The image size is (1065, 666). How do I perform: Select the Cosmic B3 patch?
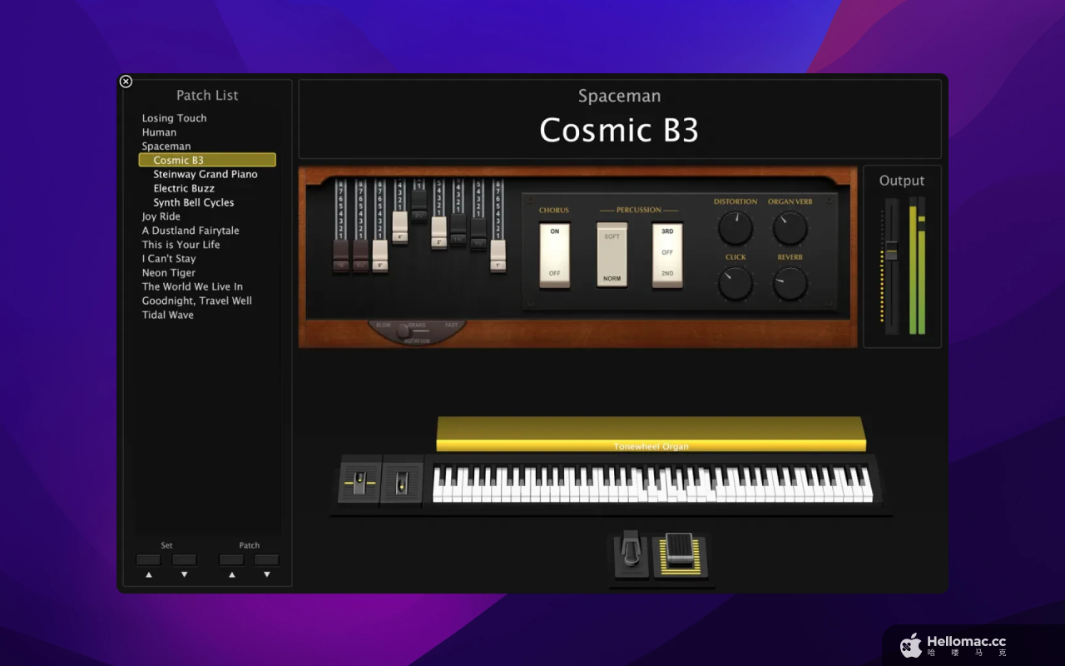point(207,160)
